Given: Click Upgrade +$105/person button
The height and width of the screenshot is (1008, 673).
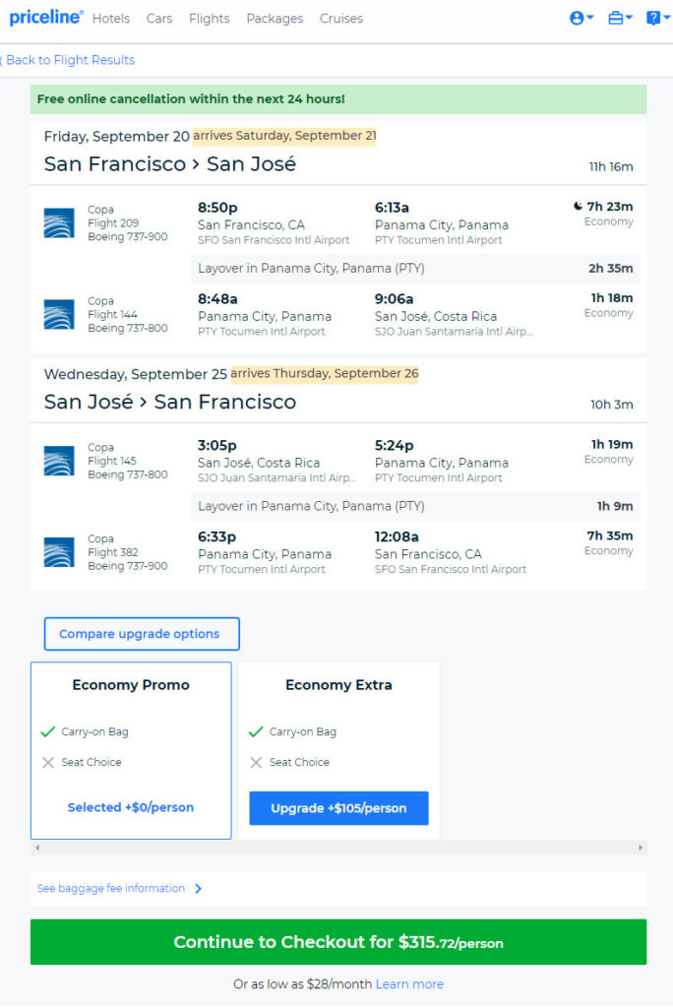Looking at the screenshot, I should point(338,808).
